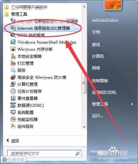Click 运行... entry
The width and height of the screenshot is (138, 164).
point(97,116)
